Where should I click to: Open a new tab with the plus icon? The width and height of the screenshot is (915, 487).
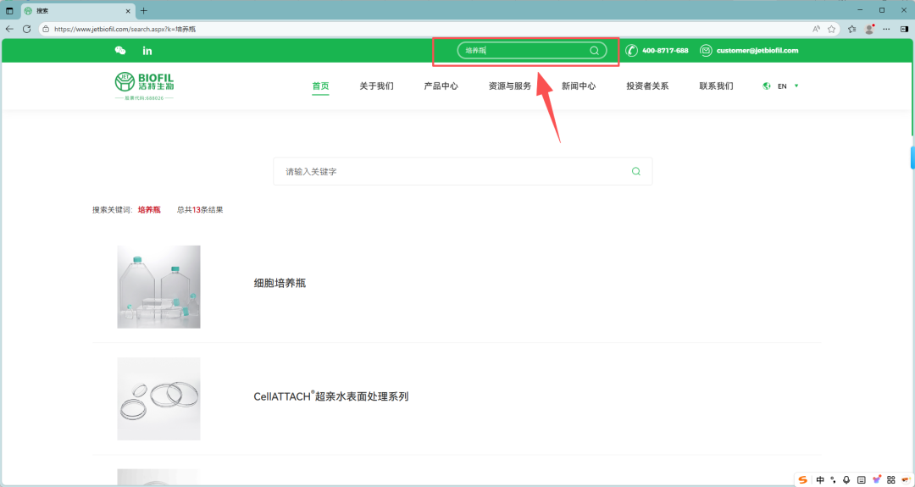(143, 10)
